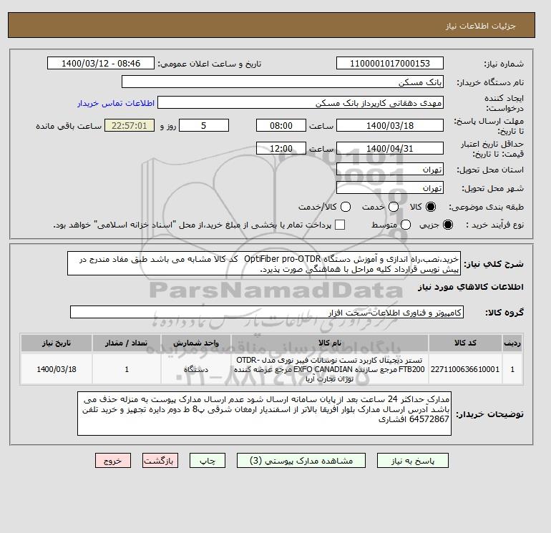This screenshot has width=551, height=533.
Task: Select the کالا radio button
Action: click(x=431, y=207)
